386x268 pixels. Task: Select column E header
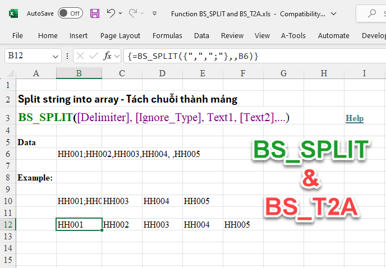pyautogui.click(x=203, y=73)
